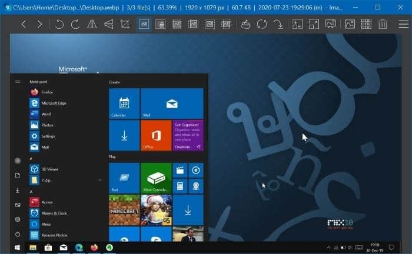Toggle the auto zoom mode

[144, 24]
